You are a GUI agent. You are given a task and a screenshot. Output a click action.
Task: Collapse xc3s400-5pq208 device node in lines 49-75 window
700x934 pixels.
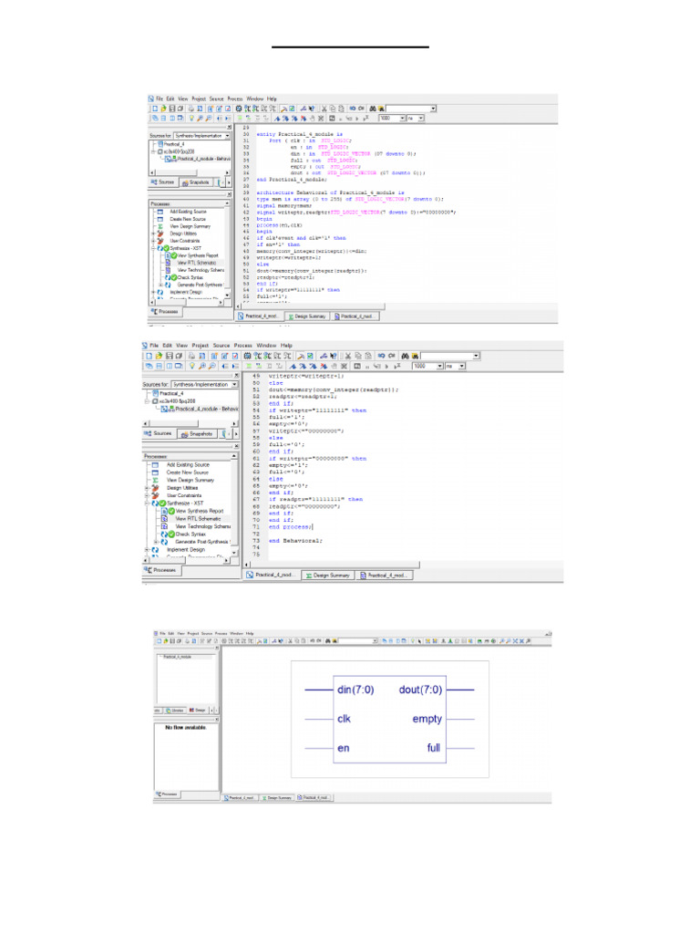coord(147,401)
